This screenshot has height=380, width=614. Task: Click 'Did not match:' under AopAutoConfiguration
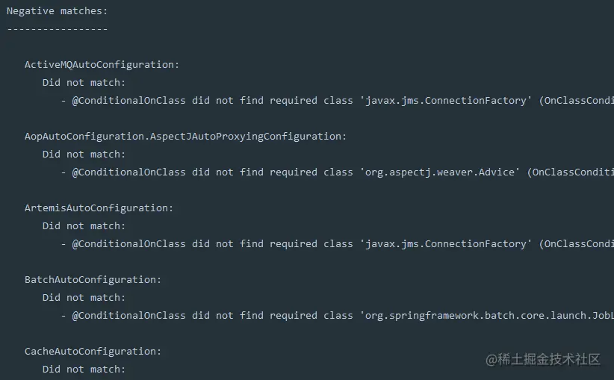(84, 155)
